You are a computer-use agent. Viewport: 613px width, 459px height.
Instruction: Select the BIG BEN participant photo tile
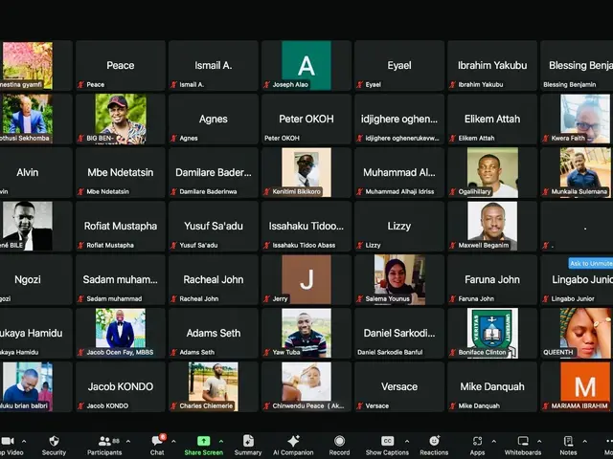121,119
